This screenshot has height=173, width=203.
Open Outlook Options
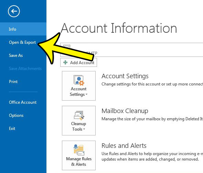[16, 115]
